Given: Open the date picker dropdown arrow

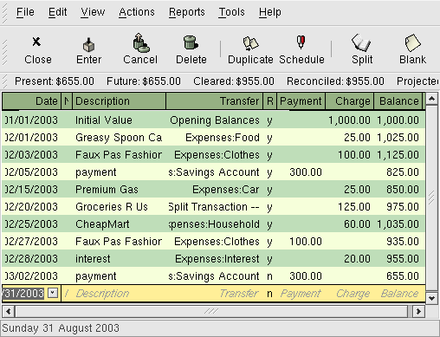Looking at the screenshot, I should click(x=53, y=293).
